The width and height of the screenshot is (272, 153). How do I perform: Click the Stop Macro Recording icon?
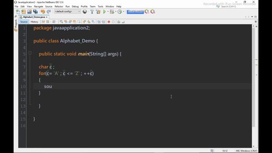tap(113, 22)
